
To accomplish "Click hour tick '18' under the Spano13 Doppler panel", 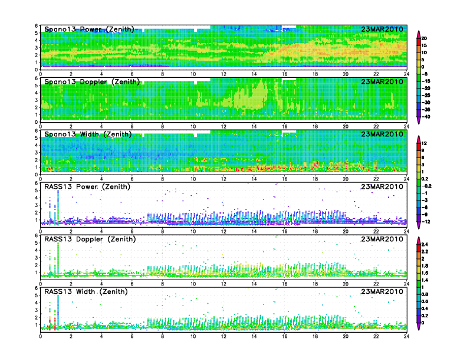I will 315,127.
